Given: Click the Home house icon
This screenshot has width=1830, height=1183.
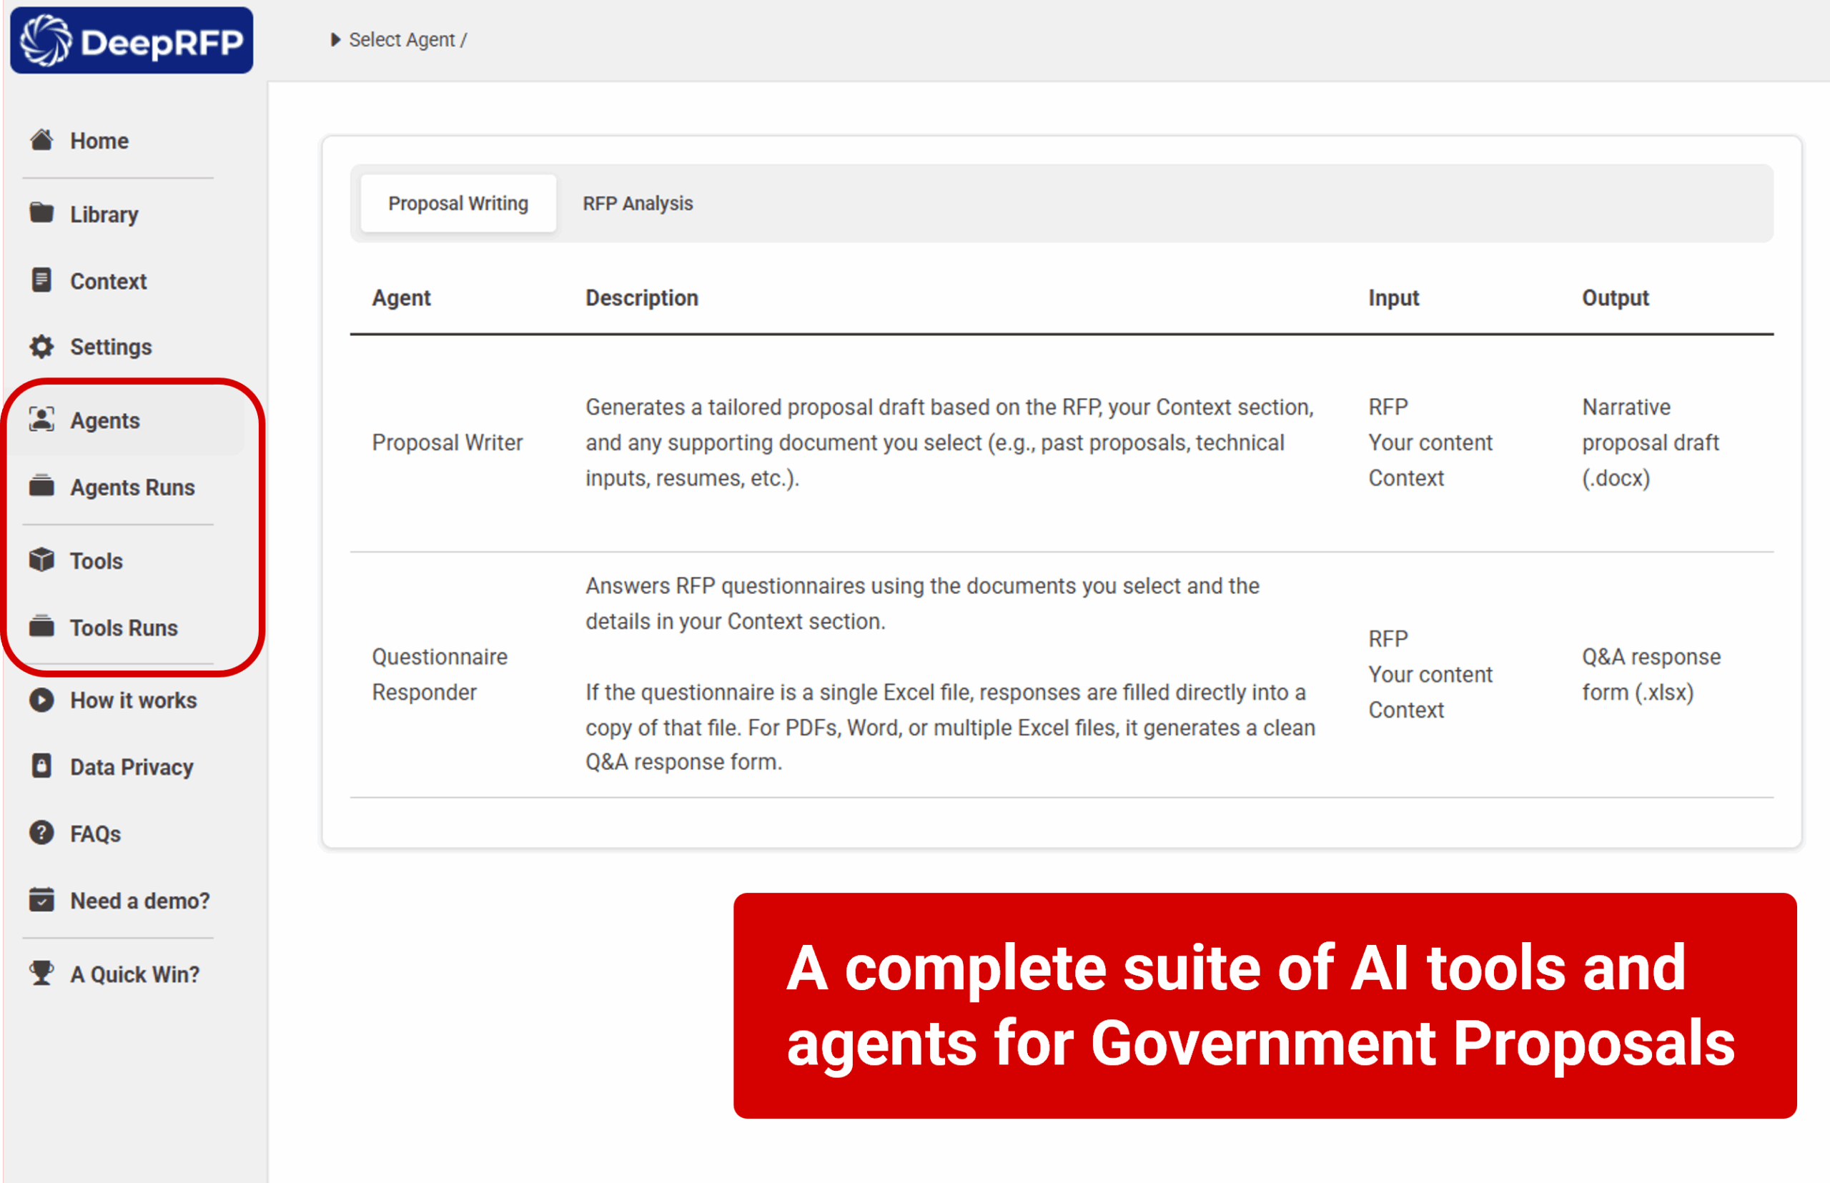Looking at the screenshot, I should pyautogui.click(x=41, y=140).
